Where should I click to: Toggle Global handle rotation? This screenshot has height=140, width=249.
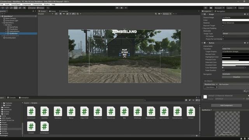pyautogui.click(x=40, y=8)
